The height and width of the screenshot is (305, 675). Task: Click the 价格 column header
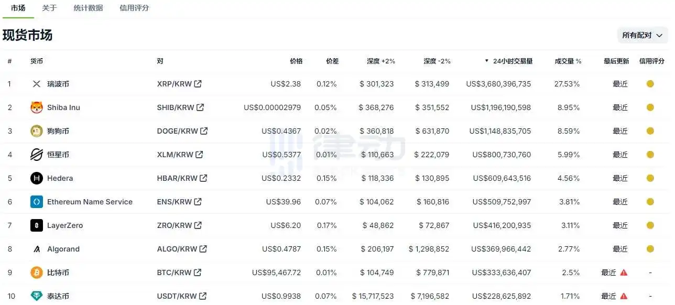pos(296,61)
